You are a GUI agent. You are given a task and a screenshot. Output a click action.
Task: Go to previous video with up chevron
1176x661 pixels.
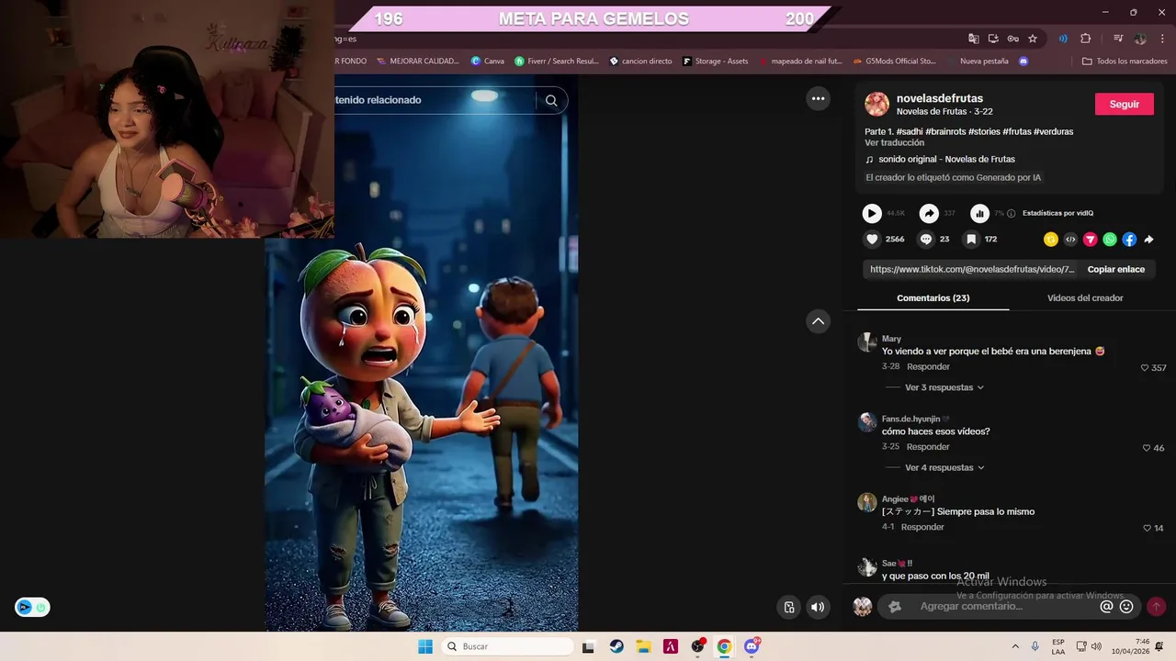[x=818, y=321]
